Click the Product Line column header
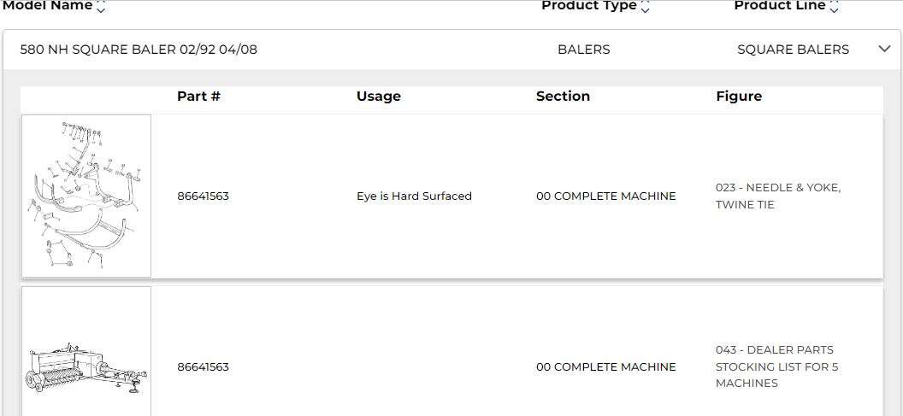 coord(779,6)
